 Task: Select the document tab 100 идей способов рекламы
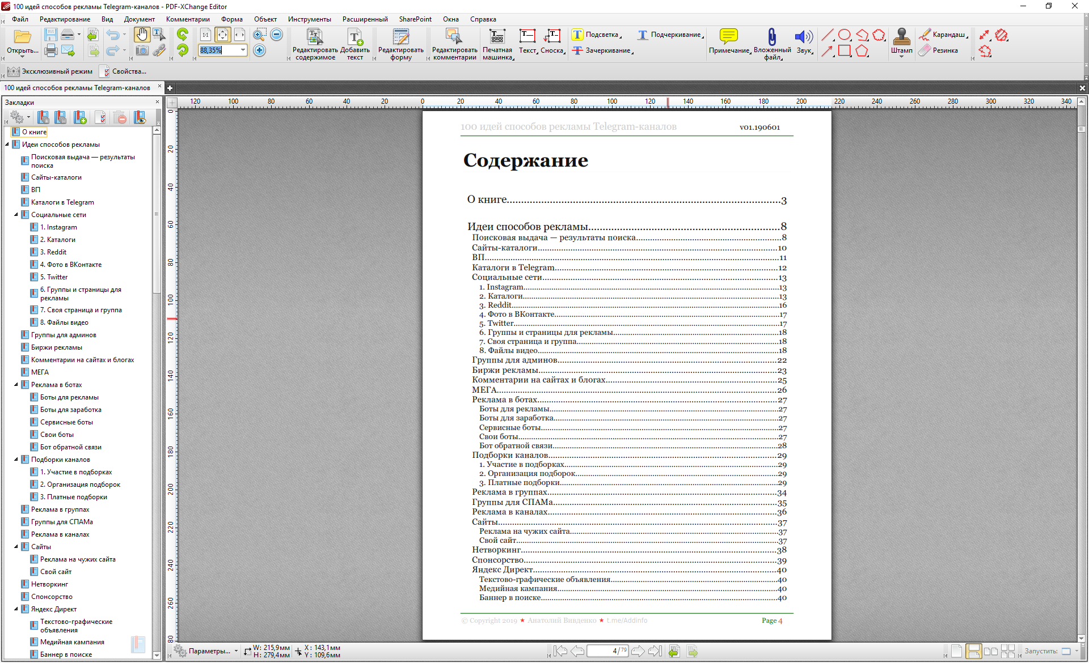[78, 88]
